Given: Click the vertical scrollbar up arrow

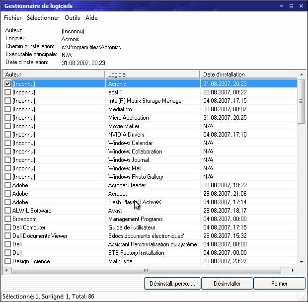Looking at the screenshot, I should pyautogui.click(x=302, y=75).
